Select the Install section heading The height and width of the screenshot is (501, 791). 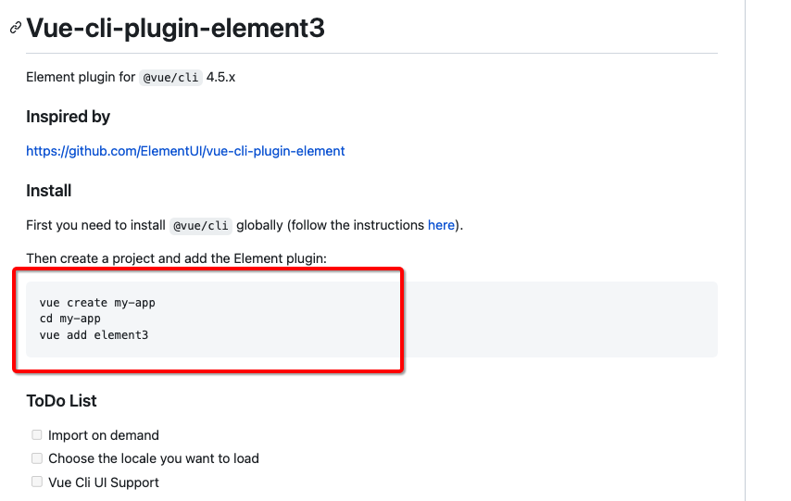48,191
